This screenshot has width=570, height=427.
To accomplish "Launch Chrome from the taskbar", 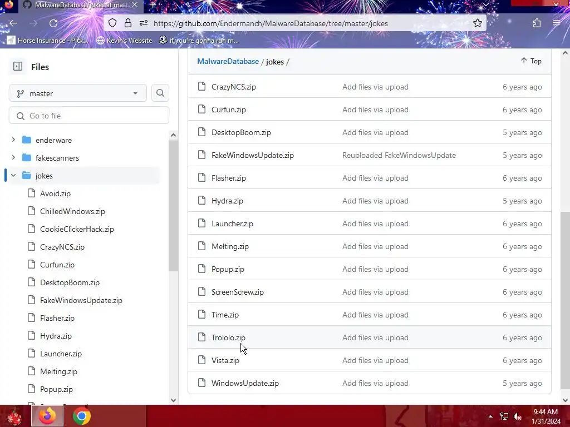I will 81,416.
